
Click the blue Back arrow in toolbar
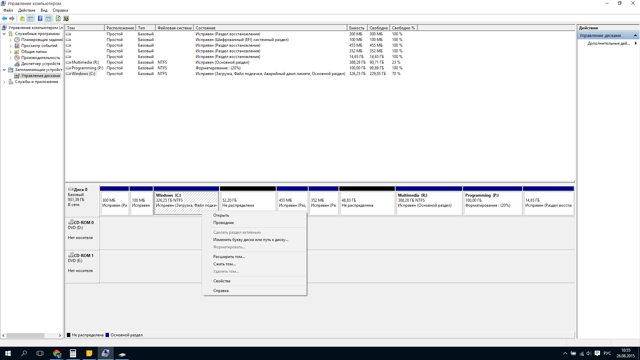(4, 19)
